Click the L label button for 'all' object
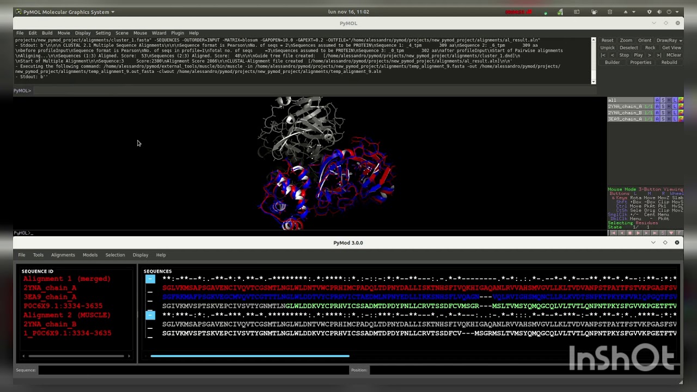This screenshot has height=392, width=697. (675, 100)
